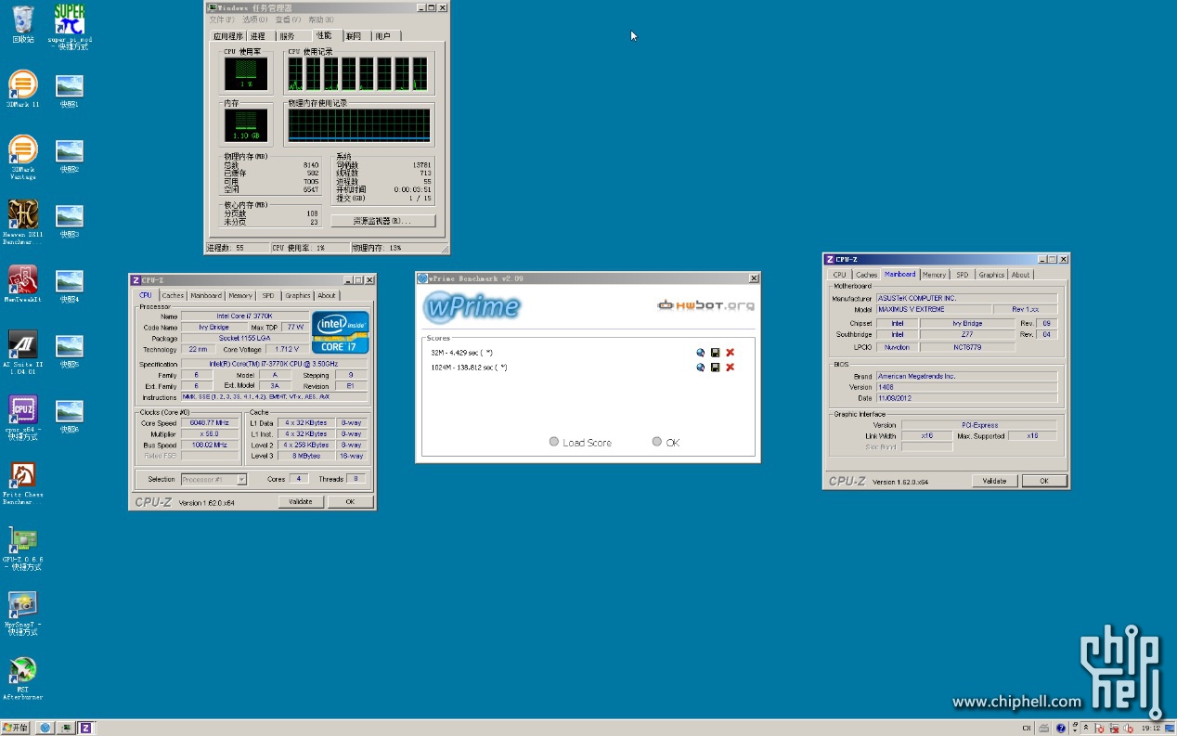
Task: Save the 1024M wPrime score
Action: (716, 368)
